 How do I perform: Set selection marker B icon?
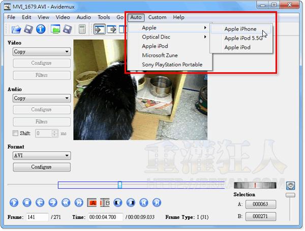point(105,203)
